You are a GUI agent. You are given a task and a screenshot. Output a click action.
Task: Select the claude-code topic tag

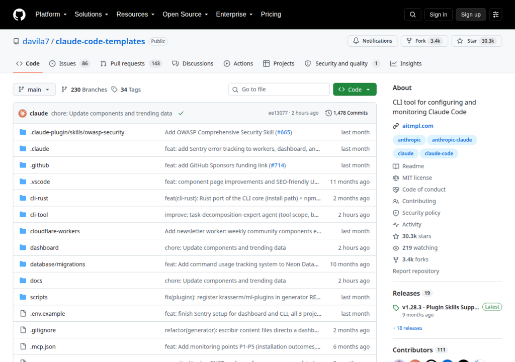(x=439, y=153)
